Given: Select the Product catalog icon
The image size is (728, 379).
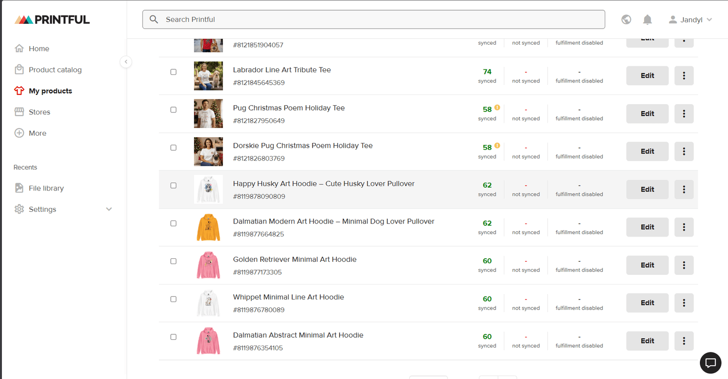Looking at the screenshot, I should 19,69.
